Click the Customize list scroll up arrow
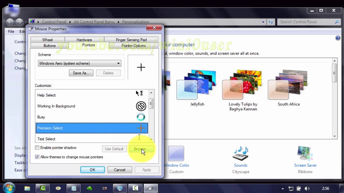The image size is (344, 193). tap(151, 93)
